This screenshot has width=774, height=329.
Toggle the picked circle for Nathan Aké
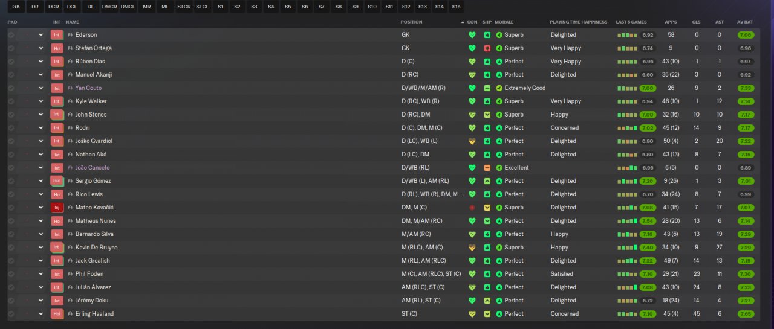coord(11,155)
